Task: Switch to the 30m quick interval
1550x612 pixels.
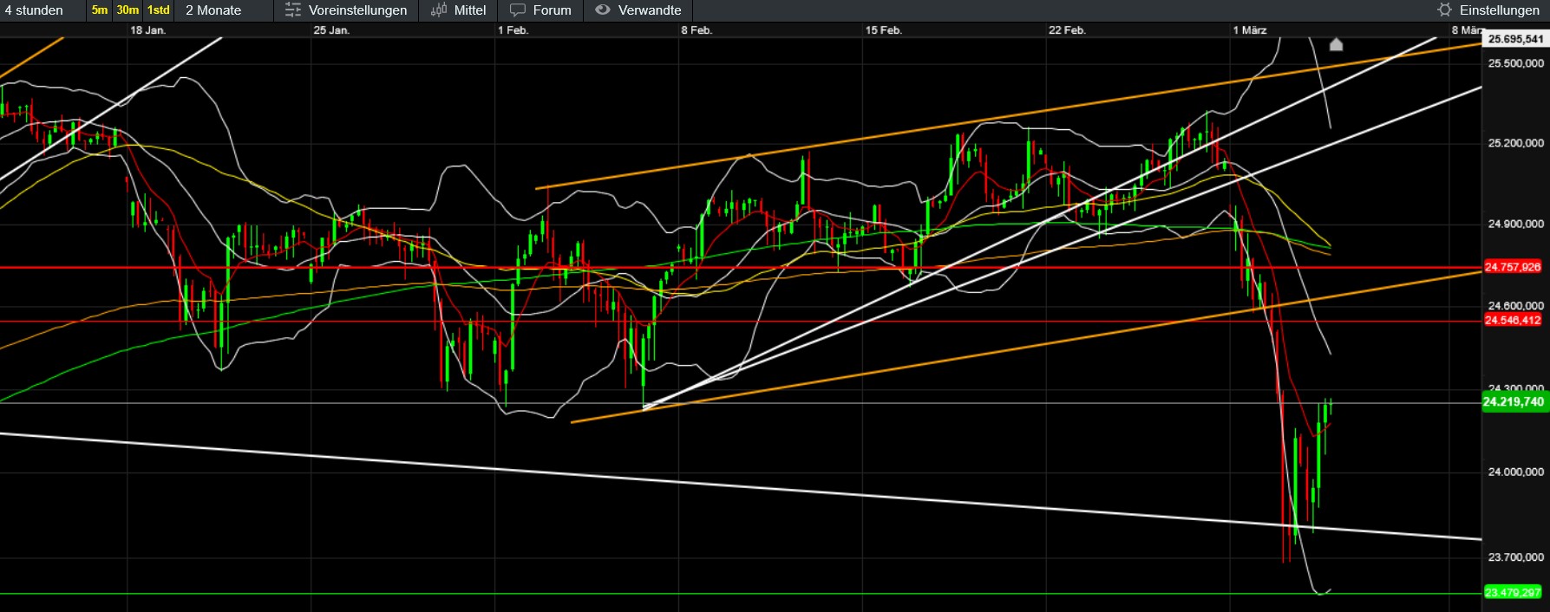Action: coord(128,10)
